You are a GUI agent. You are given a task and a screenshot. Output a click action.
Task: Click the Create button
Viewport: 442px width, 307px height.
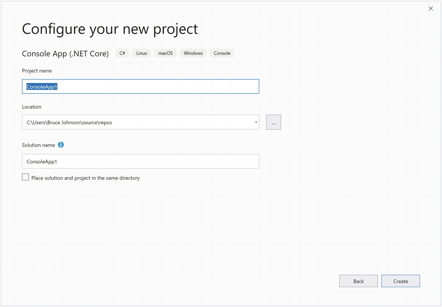pos(400,281)
